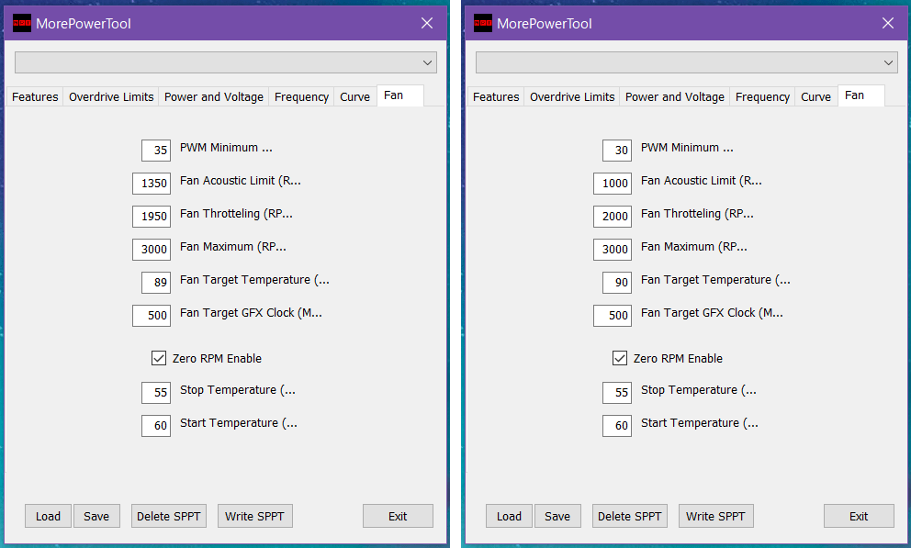Open the Overdrive Limits tab in the left window
This screenshot has height=548, width=911.
tap(111, 97)
